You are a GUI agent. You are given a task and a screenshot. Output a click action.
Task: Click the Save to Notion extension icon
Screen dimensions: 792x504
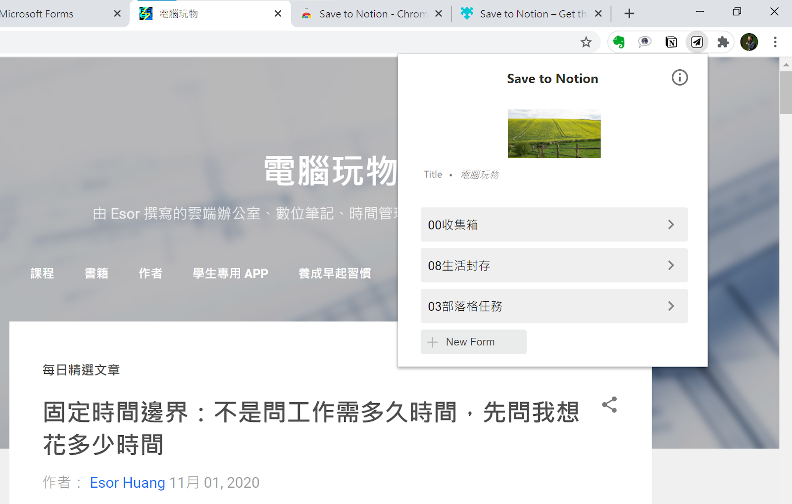pos(697,42)
